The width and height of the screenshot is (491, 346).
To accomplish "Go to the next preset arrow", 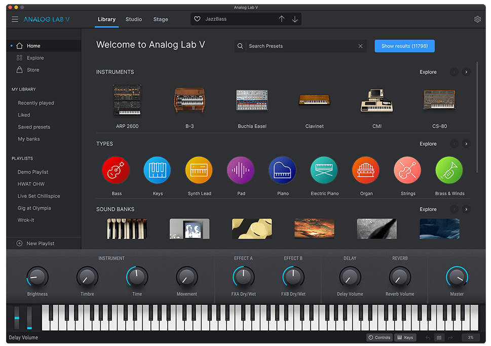I will (x=295, y=19).
